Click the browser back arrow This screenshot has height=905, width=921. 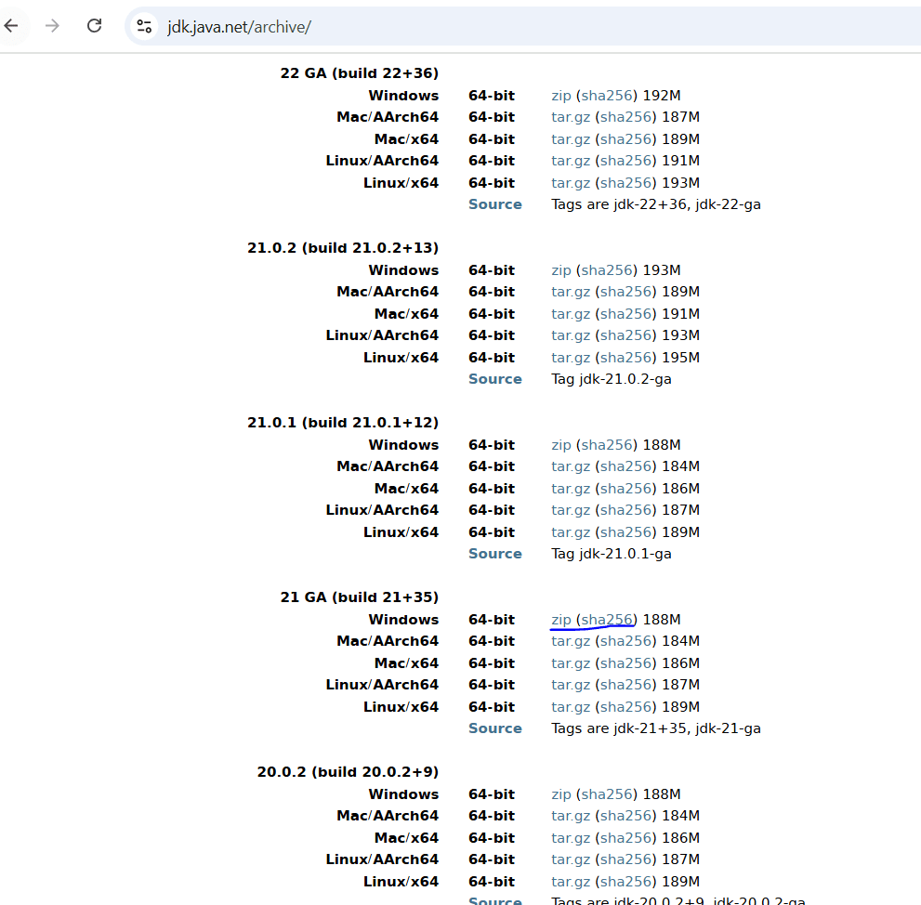[x=12, y=26]
